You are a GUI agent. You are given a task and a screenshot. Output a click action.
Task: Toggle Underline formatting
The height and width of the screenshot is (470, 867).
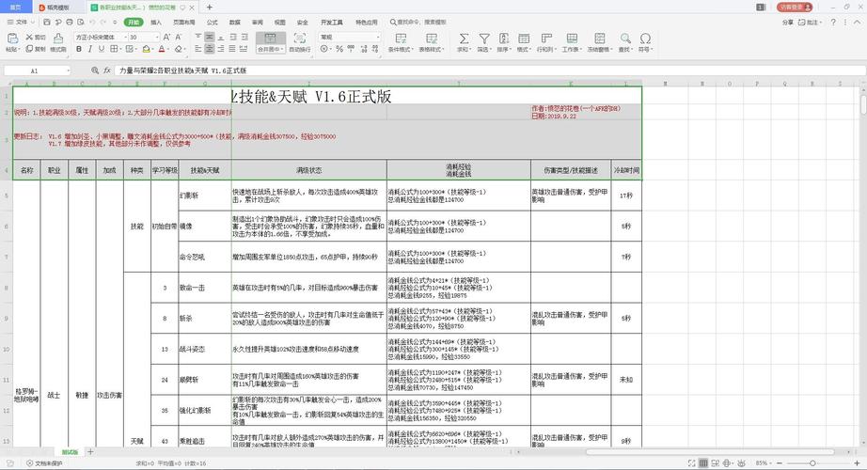pos(102,49)
